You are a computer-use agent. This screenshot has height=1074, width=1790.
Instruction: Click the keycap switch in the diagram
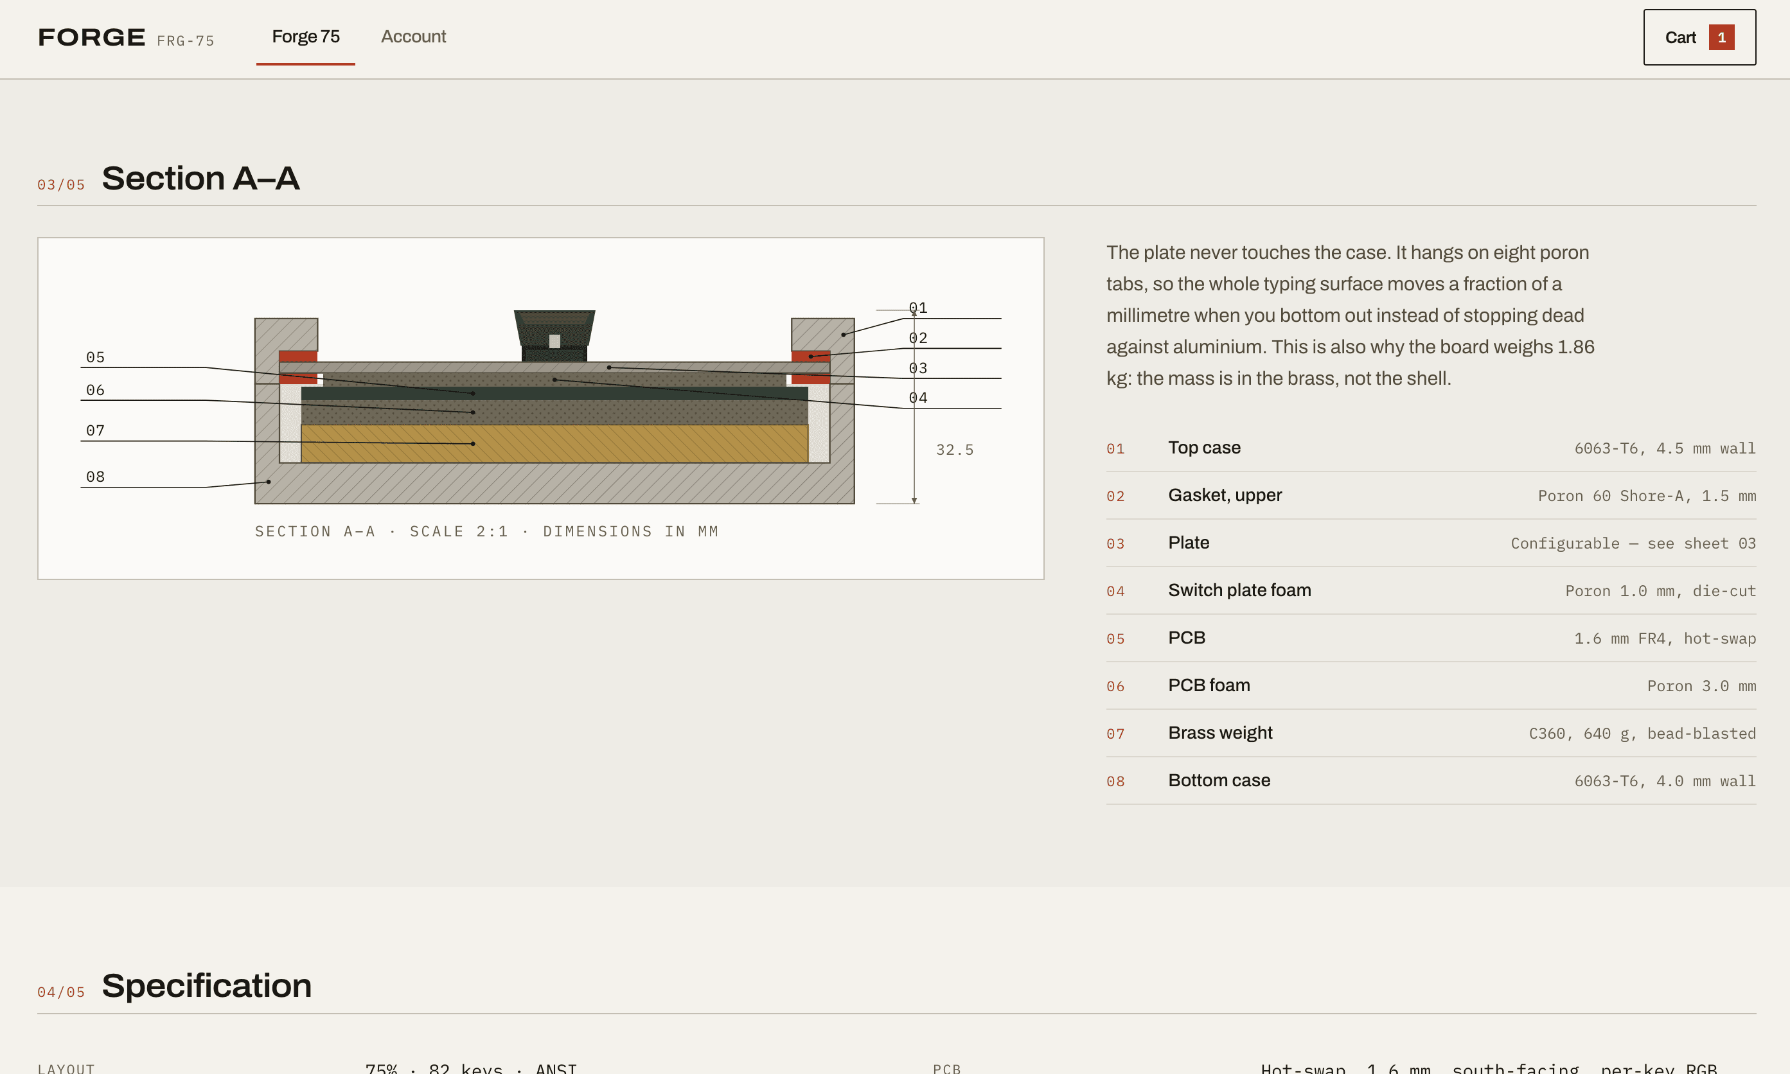554,335
